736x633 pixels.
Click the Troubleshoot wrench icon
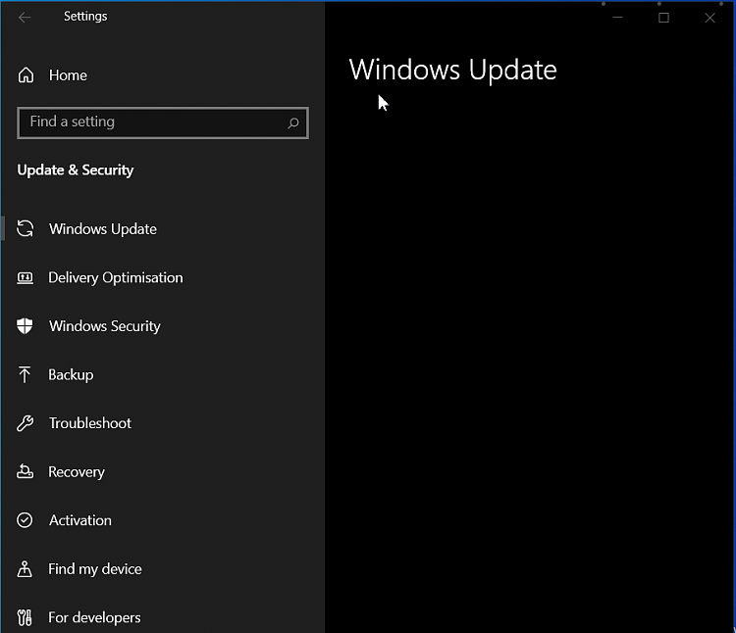(26, 423)
